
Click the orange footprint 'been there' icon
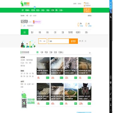tap(86, 24)
